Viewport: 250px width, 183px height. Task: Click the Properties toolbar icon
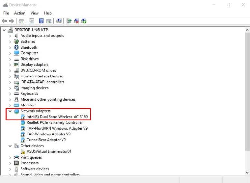click(x=31, y=21)
